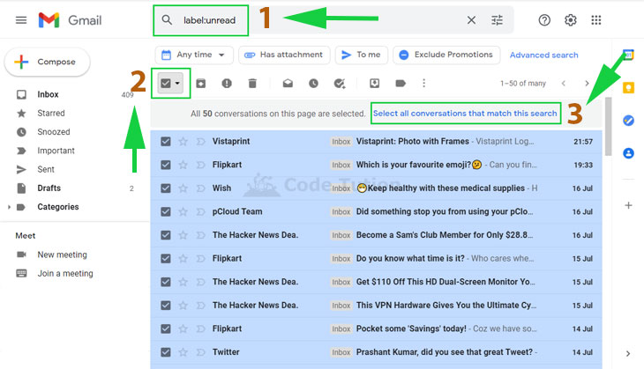644x369 pixels.
Task: Click the vertical scrollbar of email list
Action: (608, 126)
